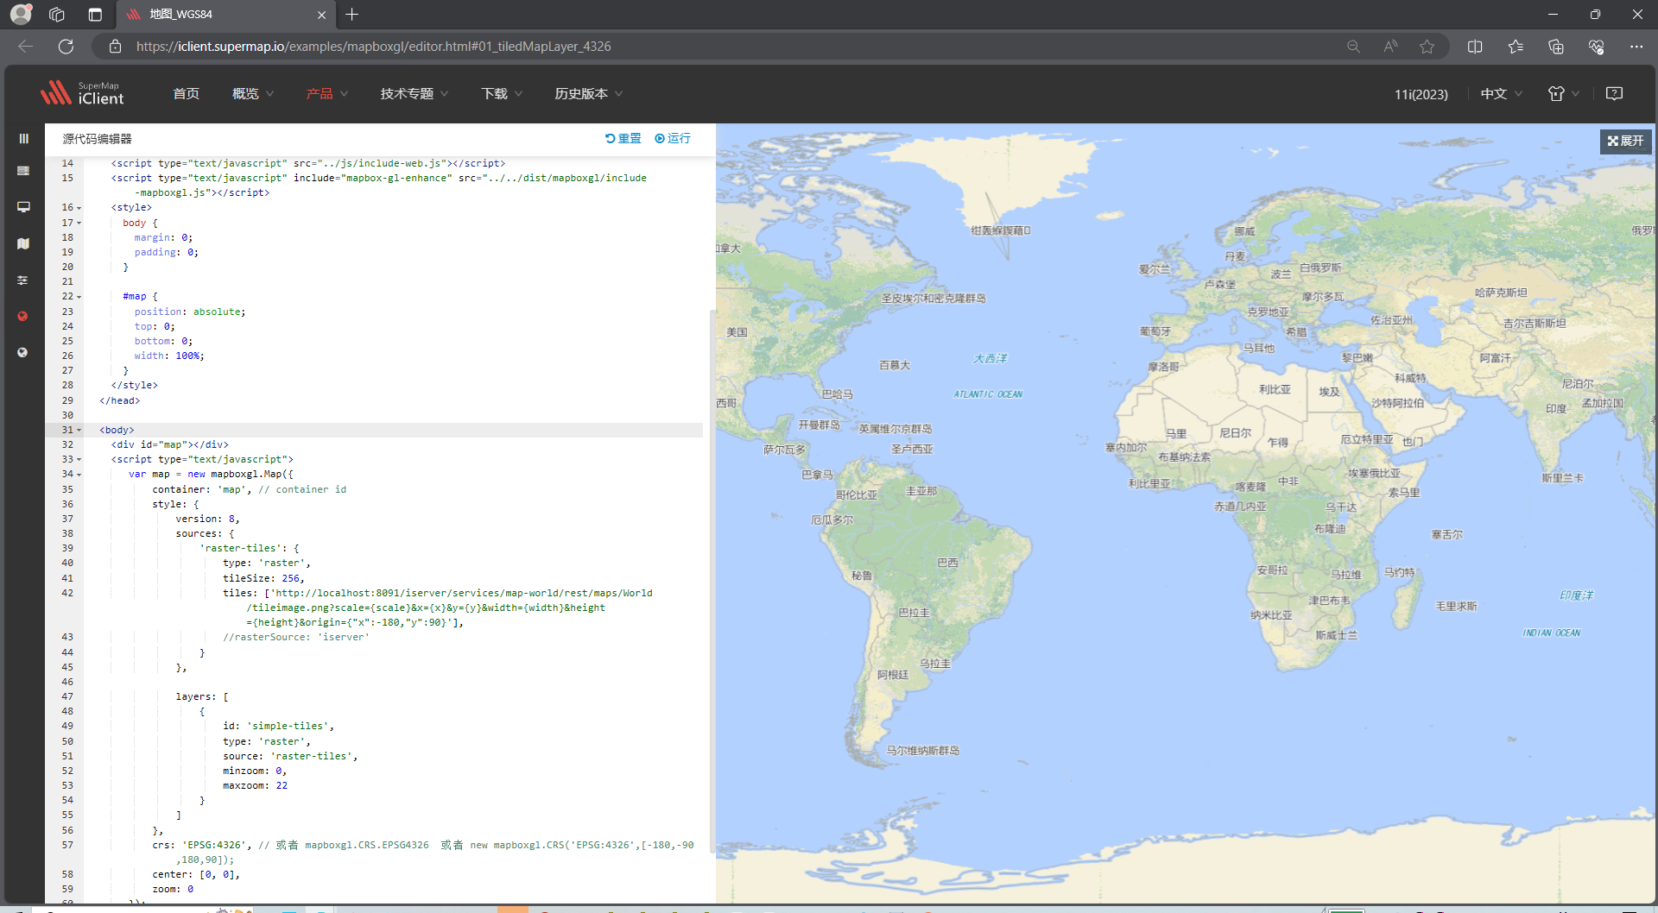The image size is (1658, 913).
Task: Click the INDIAN OCEAN map label
Action: coord(1552,633)
